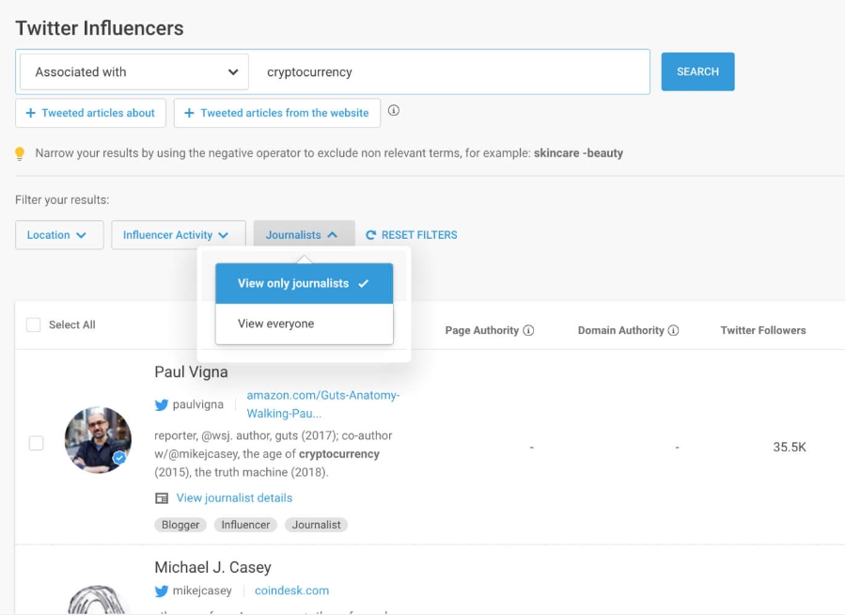Click Paul Vigna's profile photo

click(98, 440)
